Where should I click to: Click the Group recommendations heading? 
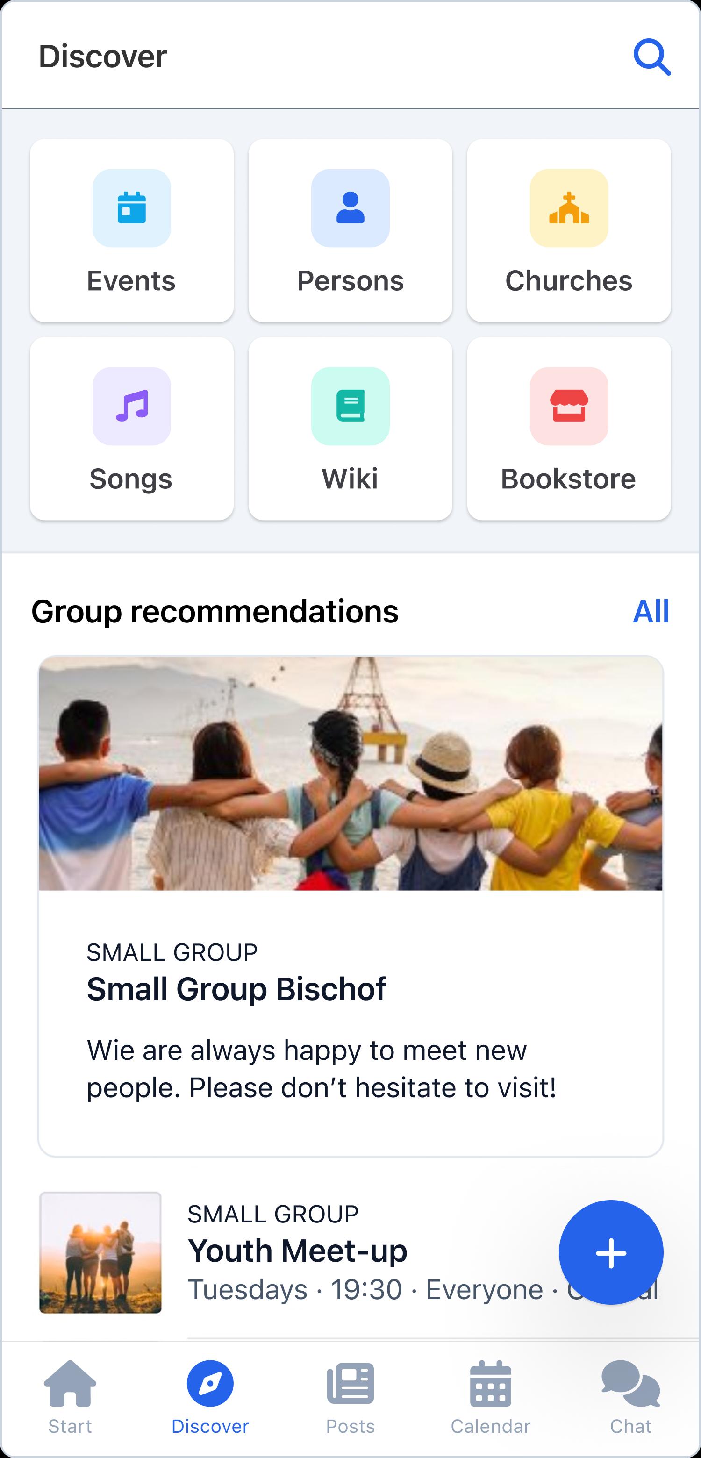pyautogui.click(x=215, y=611)
